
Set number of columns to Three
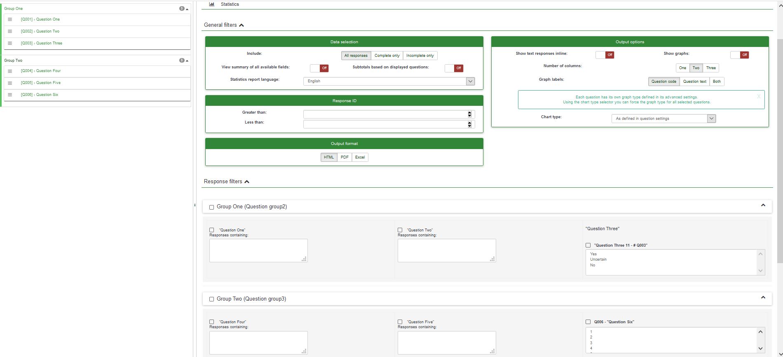(711, 68)
